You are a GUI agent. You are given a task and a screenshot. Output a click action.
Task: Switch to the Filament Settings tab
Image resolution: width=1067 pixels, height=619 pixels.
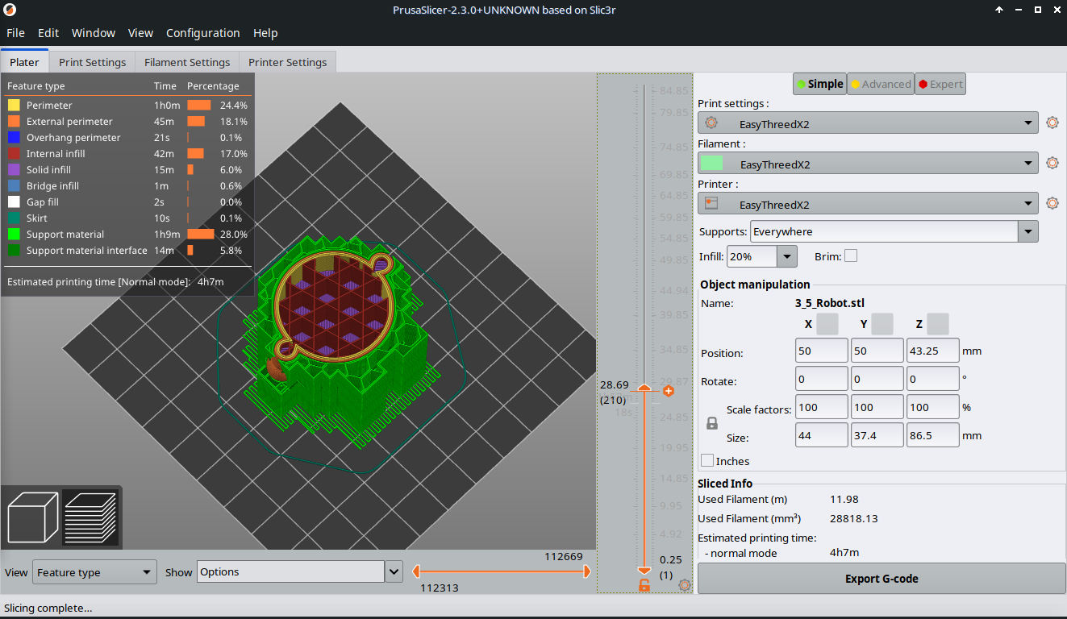pyautogui.click(x=187, y=62)
